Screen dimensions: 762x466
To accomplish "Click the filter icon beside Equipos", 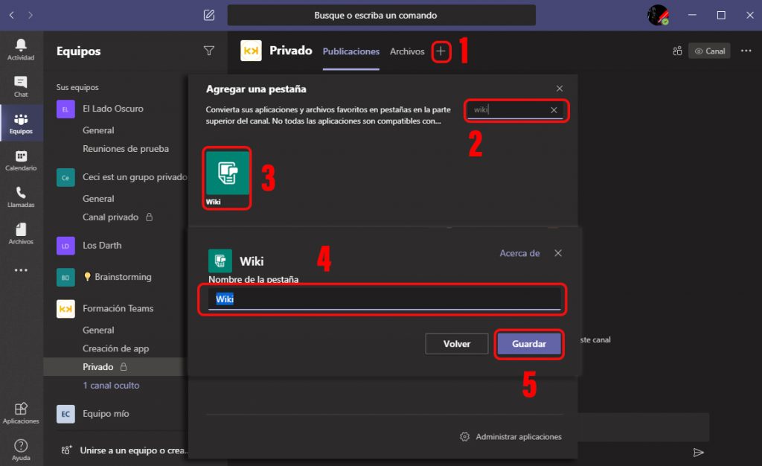I will [x=209, y=51].
